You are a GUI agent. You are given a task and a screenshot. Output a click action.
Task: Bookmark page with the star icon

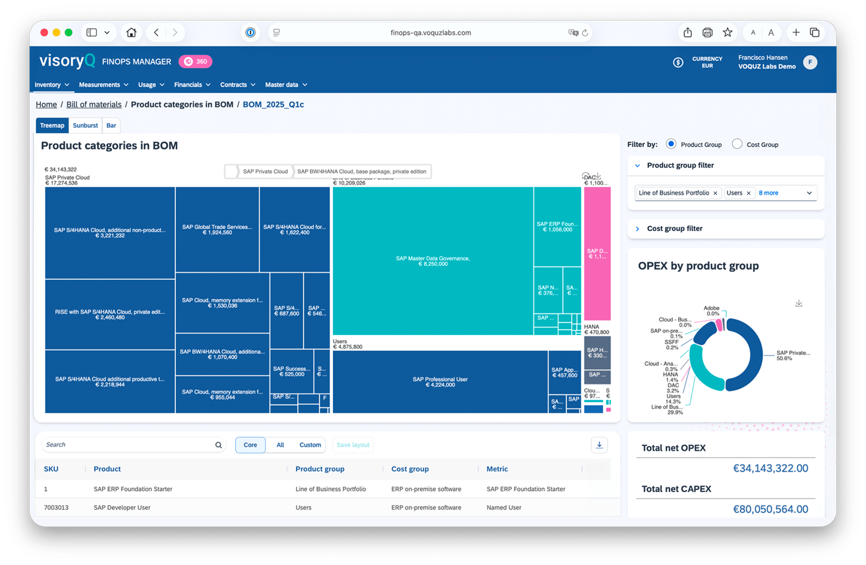click(x=727, y=32)
